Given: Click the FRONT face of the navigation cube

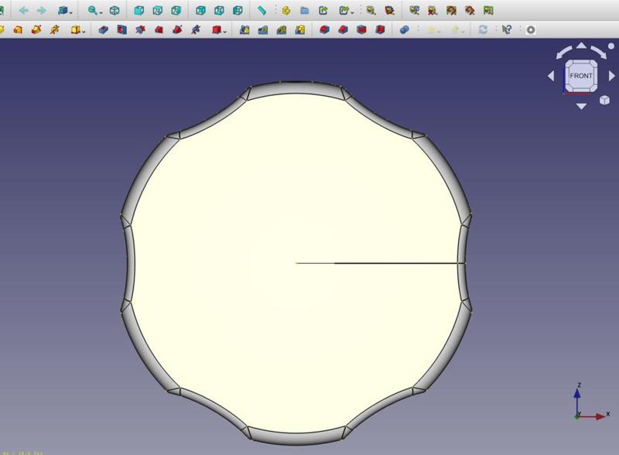Looking at the screenshot, I should pos(581,76).
